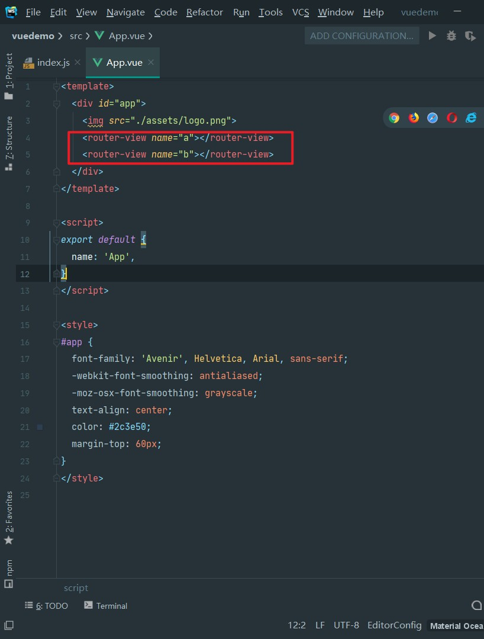Click line number 12 in gutter
The width and height of the screenshot is (484, 639).
coord(25,274)
